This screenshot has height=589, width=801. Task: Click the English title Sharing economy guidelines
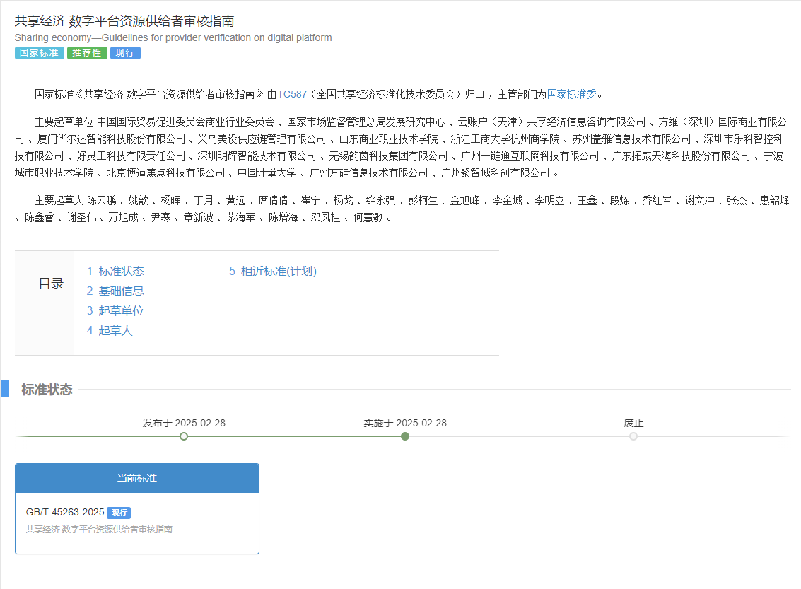(x=173, y=37)
